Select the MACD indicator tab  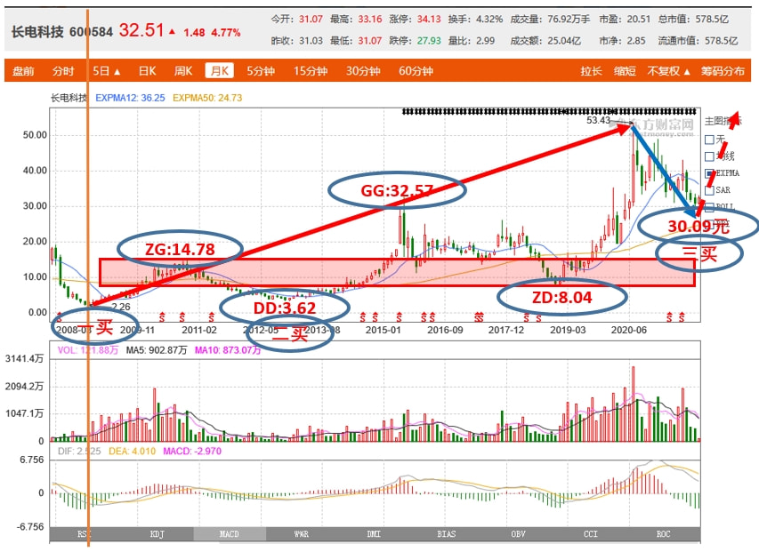tap(230, 534)
